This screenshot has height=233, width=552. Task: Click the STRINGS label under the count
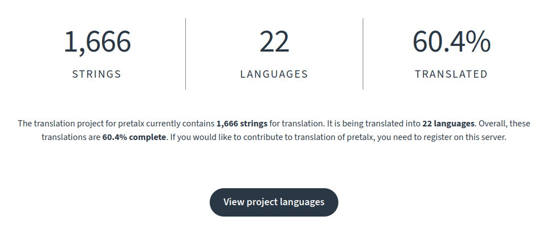click(x=97, y=74)
